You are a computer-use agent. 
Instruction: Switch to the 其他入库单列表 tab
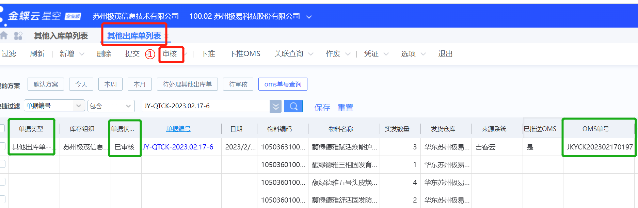coord(61,36)
